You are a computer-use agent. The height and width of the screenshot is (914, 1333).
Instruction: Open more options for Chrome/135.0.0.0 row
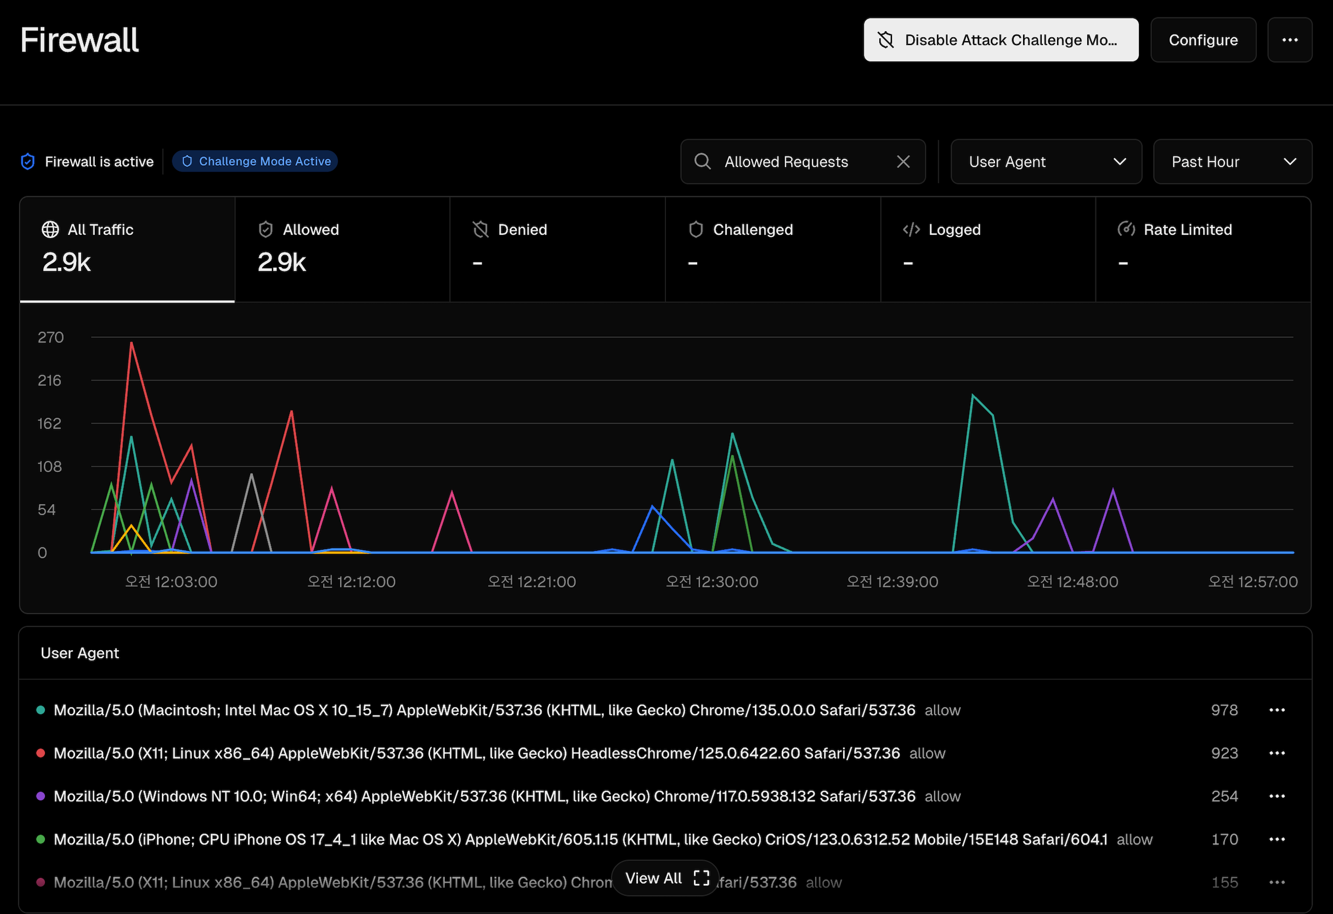(1277, 710)
